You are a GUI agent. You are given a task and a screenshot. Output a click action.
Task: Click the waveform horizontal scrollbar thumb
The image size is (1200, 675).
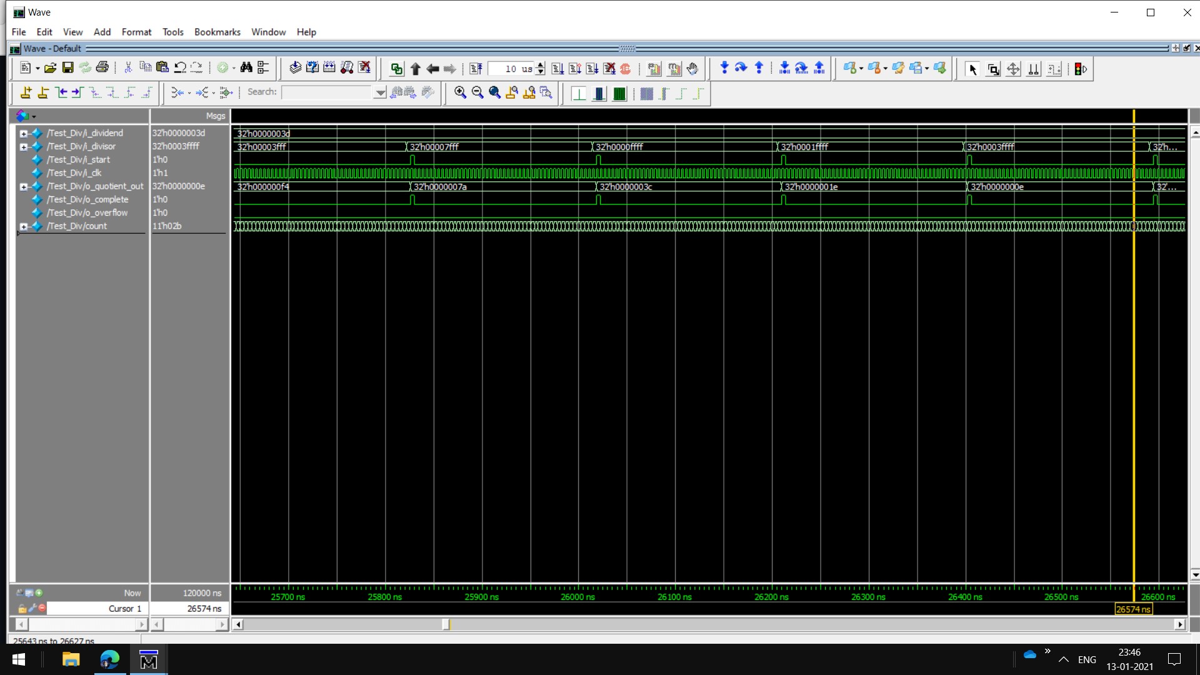coord(446,624)
